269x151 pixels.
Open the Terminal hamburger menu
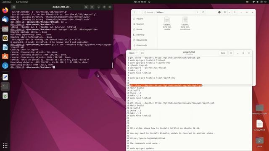click(92, 7)
